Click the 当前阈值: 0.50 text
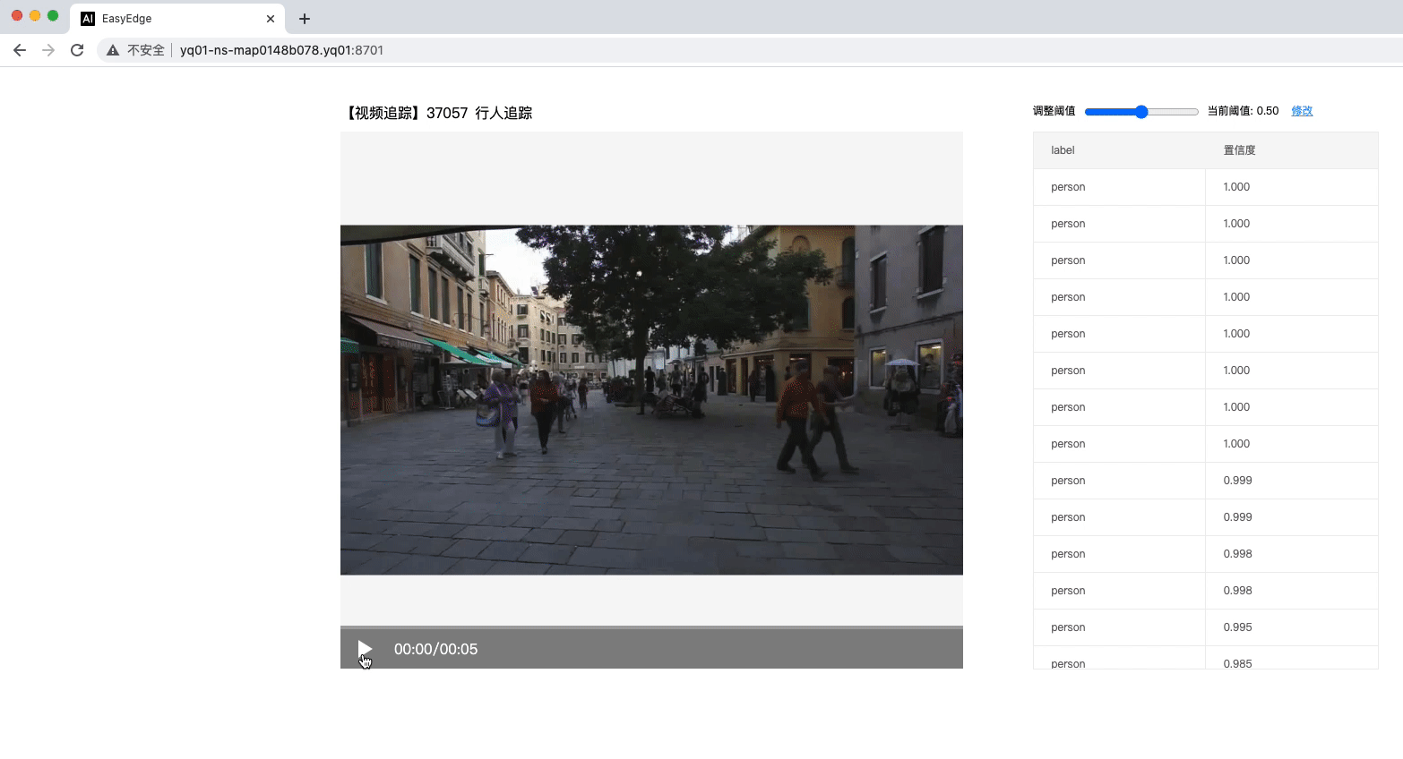The height and width of the screenshot is (759, 1403). [1243, 111]
